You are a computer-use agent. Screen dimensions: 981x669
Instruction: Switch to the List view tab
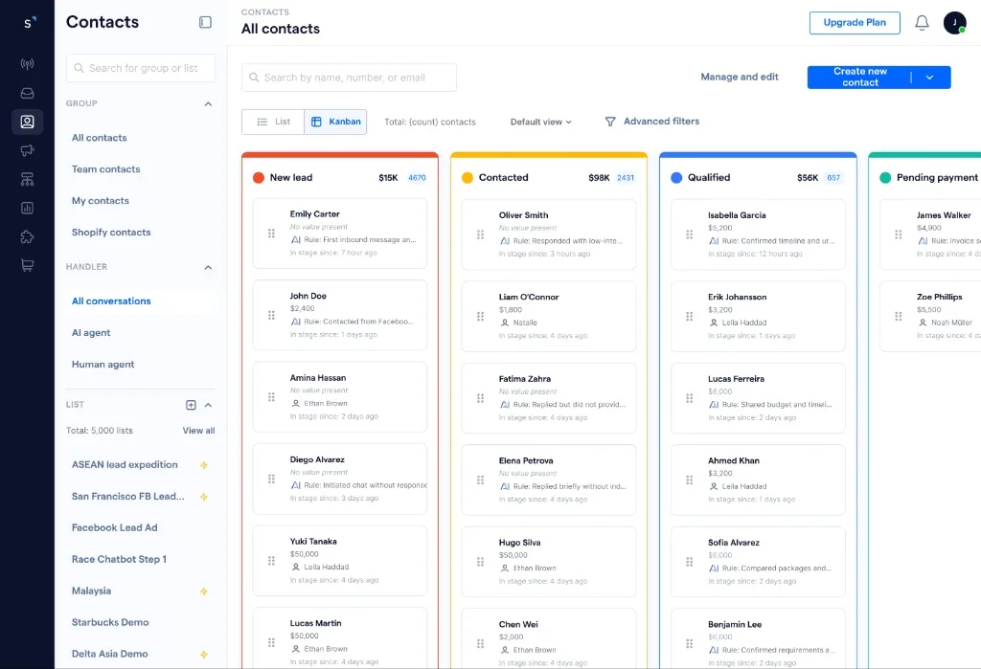pyautogui.click(x=272, y=122)
